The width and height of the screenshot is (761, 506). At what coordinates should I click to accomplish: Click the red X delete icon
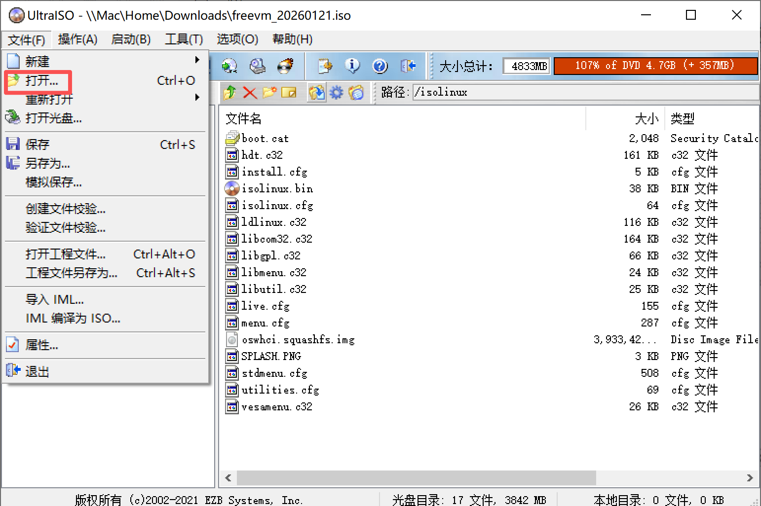[250, 92]
